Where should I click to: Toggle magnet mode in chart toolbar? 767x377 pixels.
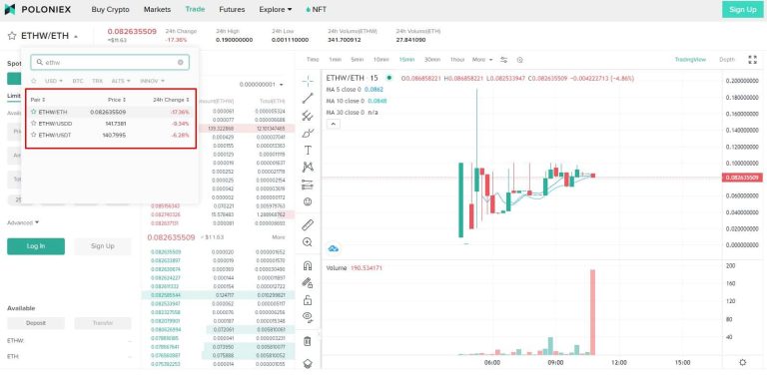(x=308, y=265)
